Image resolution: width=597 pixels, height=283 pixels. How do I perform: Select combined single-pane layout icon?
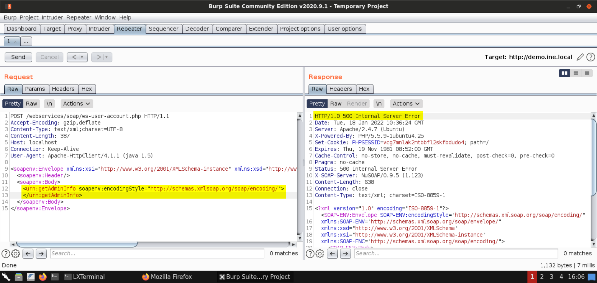pyautogui.click(x=587, y=73)
